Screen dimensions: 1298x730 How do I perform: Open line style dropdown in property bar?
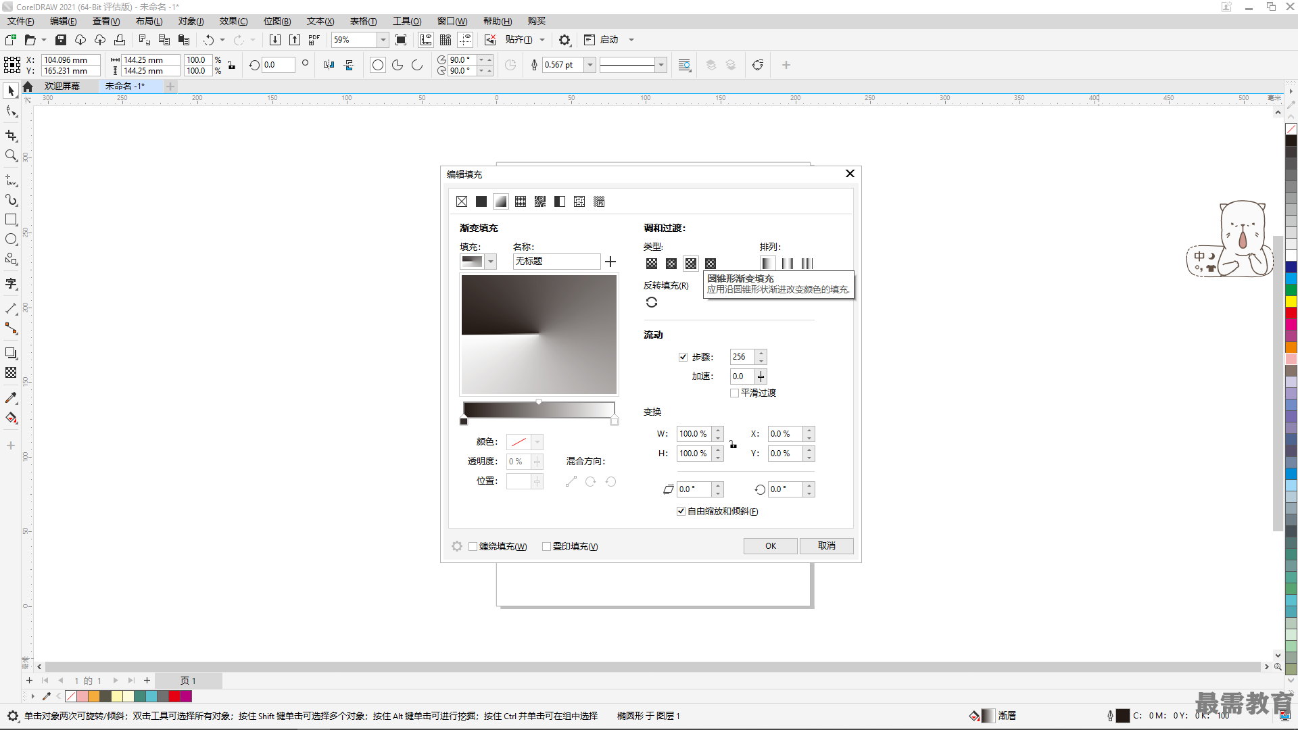661,65
